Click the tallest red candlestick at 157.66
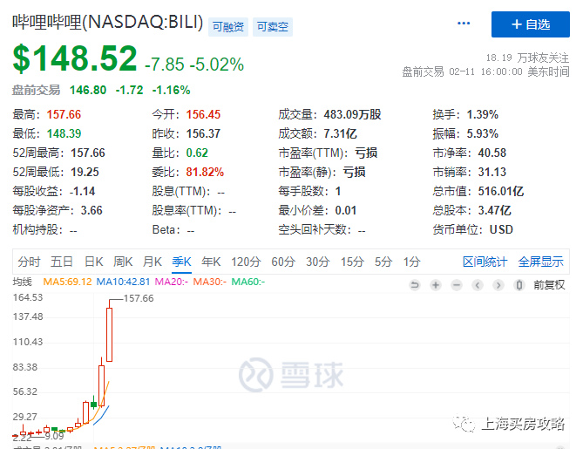This screenshot has width=583, height=449. click(x=109, y=335)
